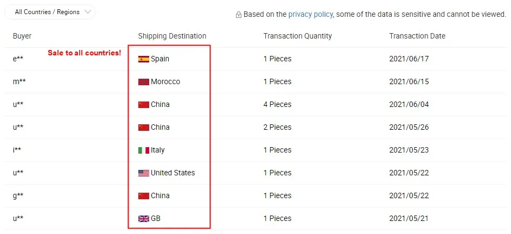Click China flag in 2 Pieces row
Viewport: 511px width, 234px height.
coord(144,128)
